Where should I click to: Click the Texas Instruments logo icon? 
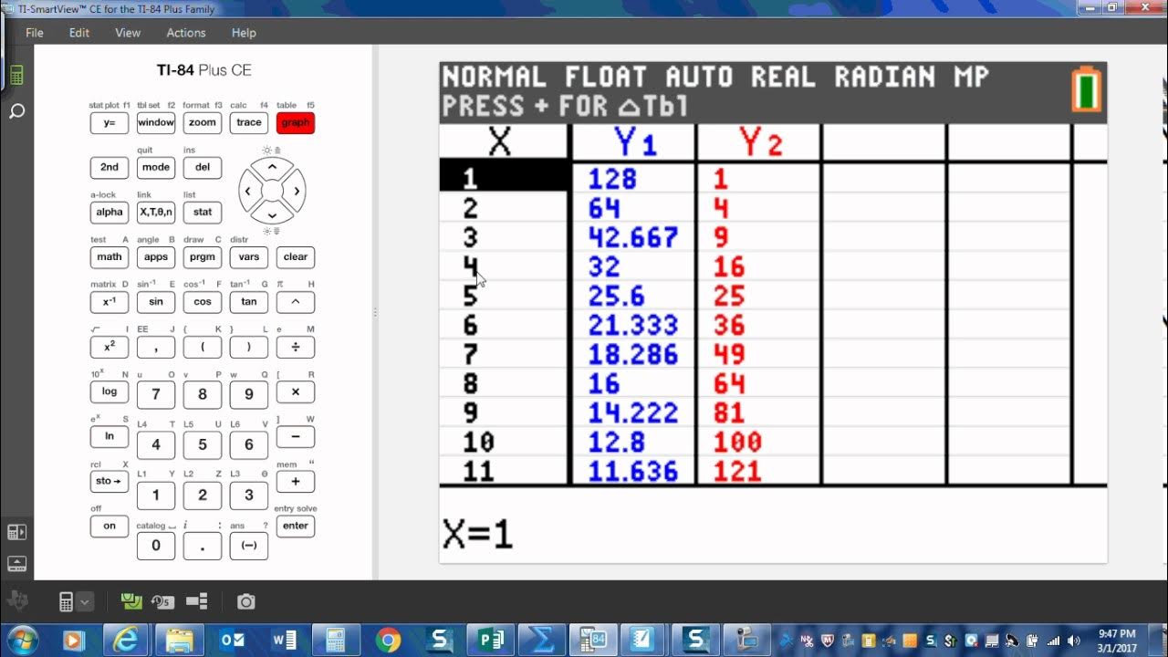point(16,600)
